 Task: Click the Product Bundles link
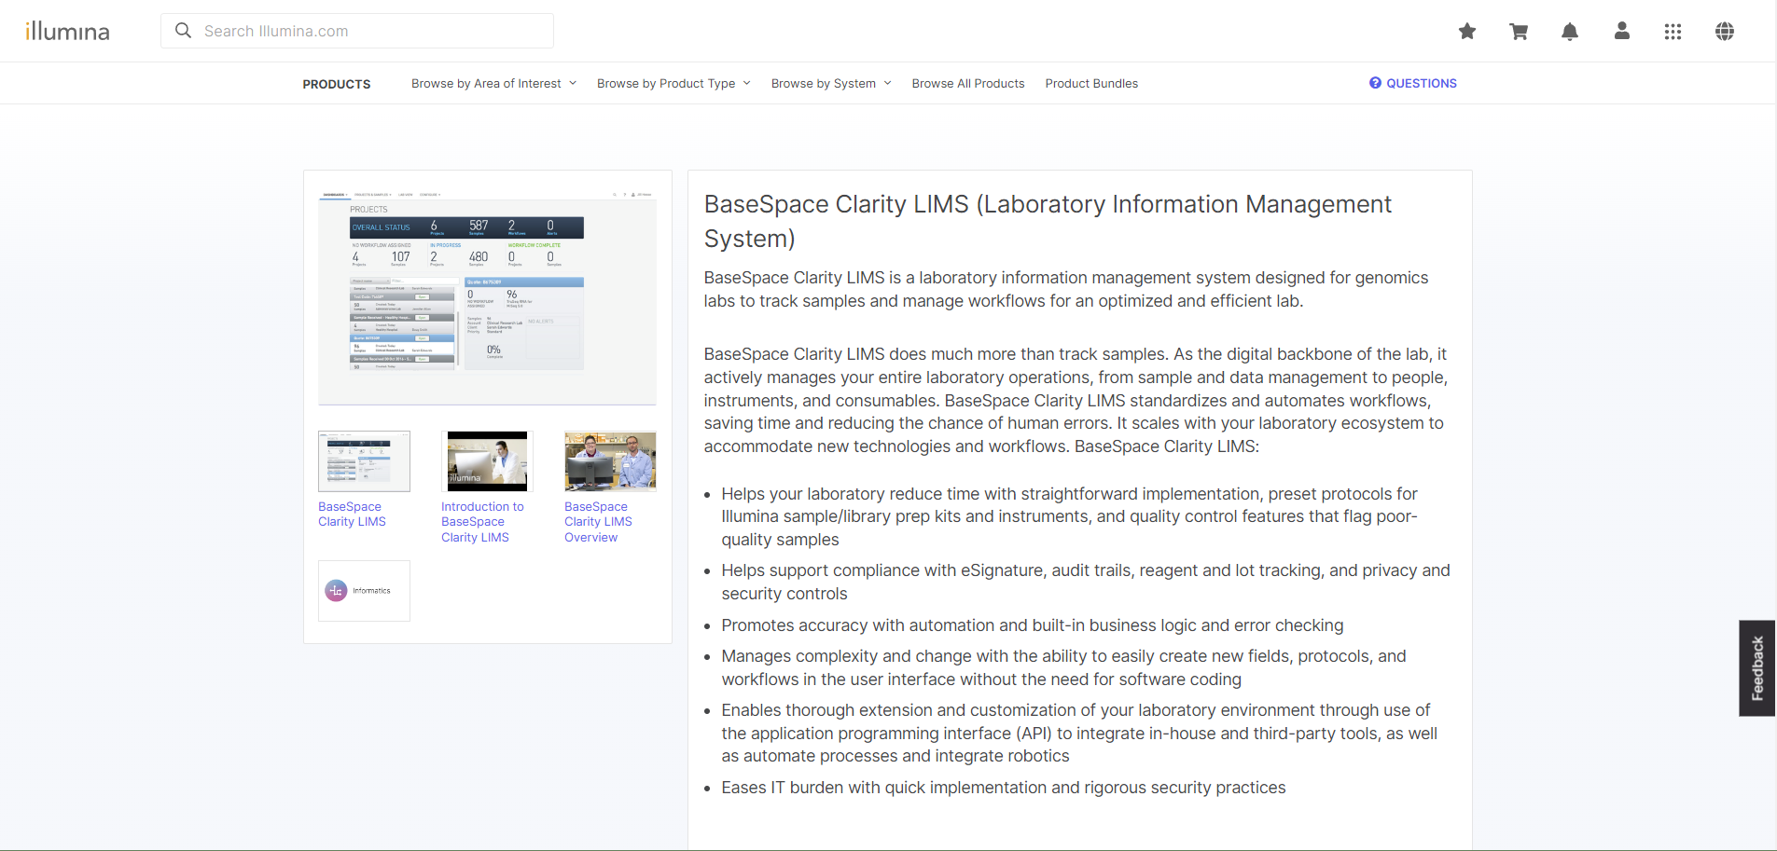1091,83
